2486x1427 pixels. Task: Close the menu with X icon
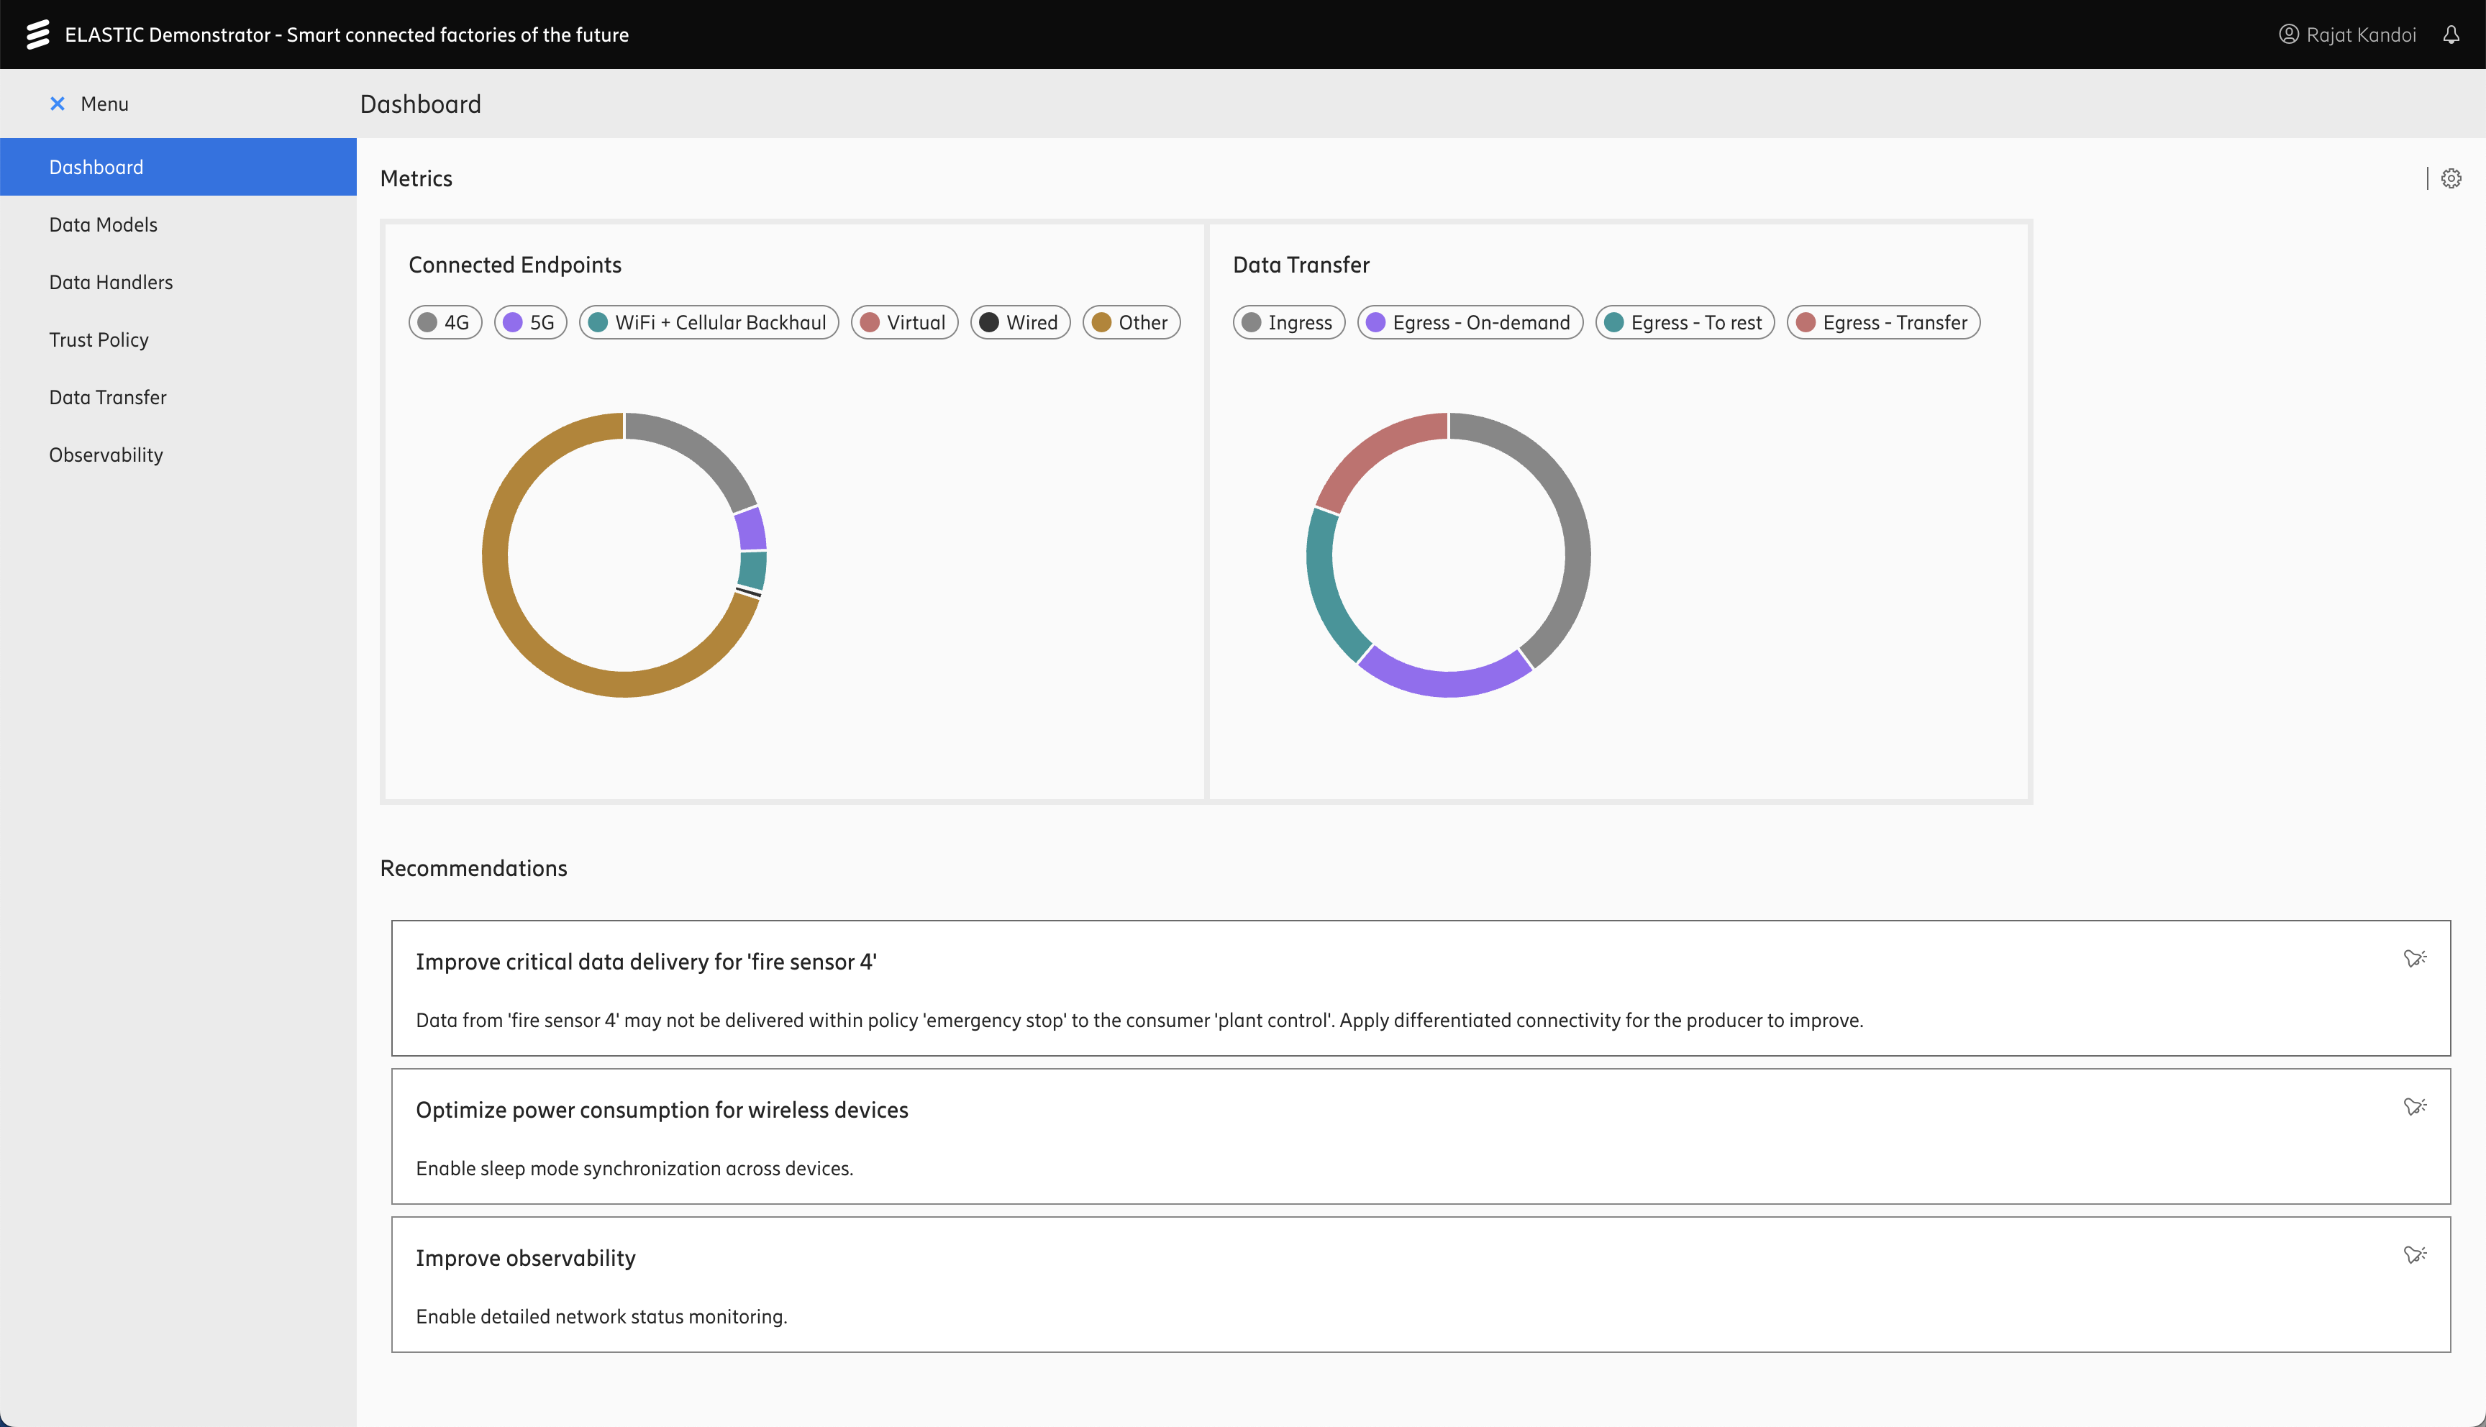coord(58,104)
